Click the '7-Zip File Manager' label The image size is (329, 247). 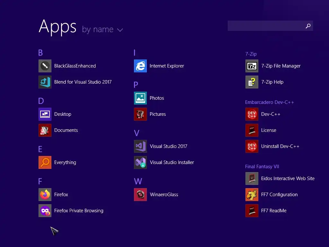281,66
